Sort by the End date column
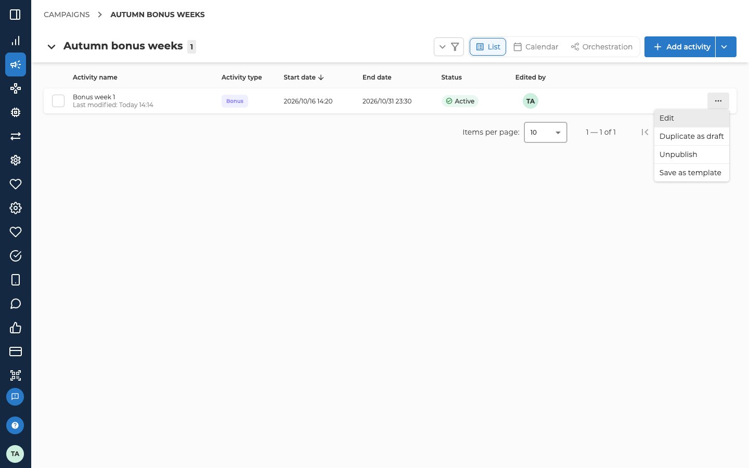 [377, 77]
